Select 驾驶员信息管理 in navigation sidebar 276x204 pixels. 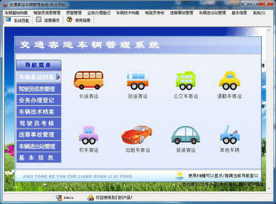39,89
